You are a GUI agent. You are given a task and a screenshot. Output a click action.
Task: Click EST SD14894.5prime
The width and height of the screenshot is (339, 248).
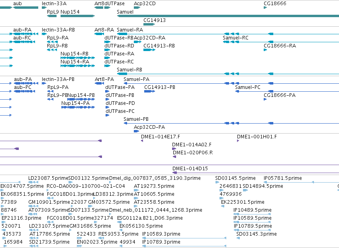click(263, 186)
